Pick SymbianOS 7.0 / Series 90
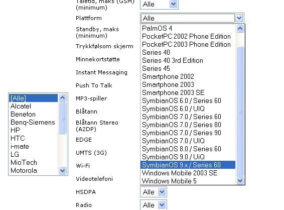Image resolution: width=284 pixels, height=210 pixels. (x=188, y=133)
